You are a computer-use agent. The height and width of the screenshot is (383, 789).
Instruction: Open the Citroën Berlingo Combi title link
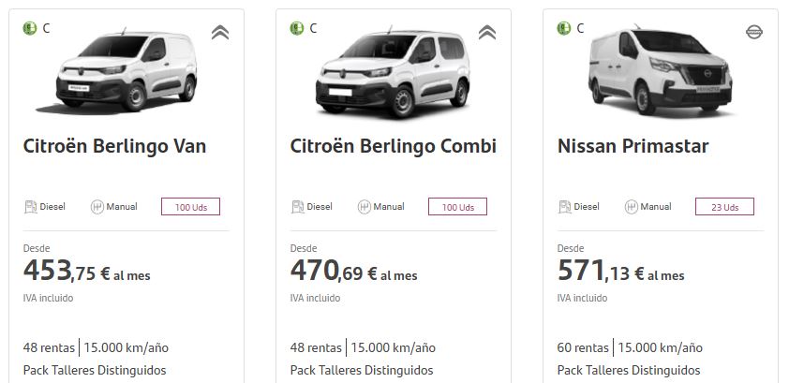[394, 146]
